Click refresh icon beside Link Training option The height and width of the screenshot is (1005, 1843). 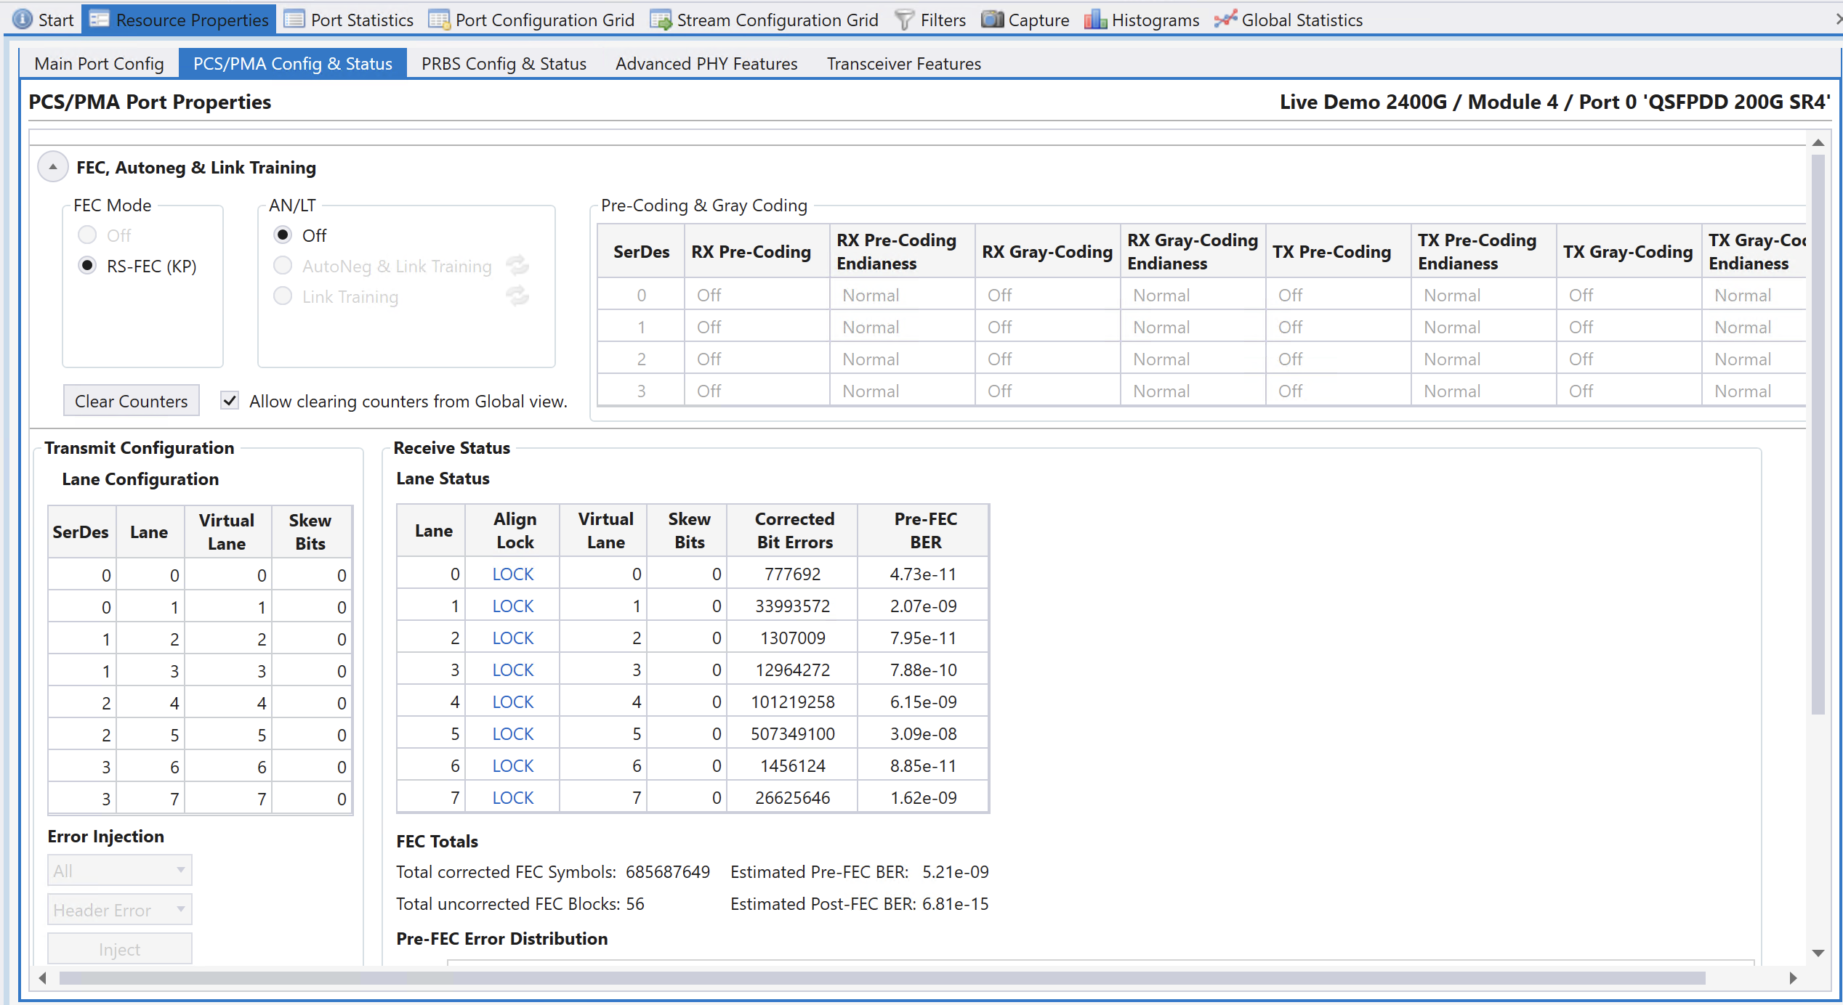[x=517, y=296]
